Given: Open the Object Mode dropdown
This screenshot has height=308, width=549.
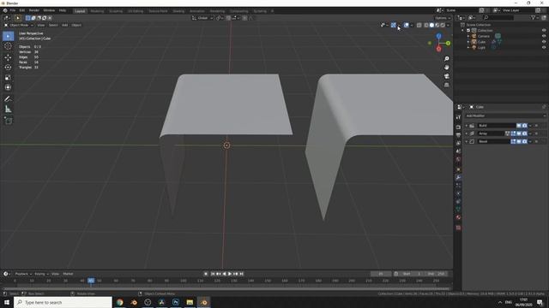Looking at the screenshot, I should pos(19,25).
